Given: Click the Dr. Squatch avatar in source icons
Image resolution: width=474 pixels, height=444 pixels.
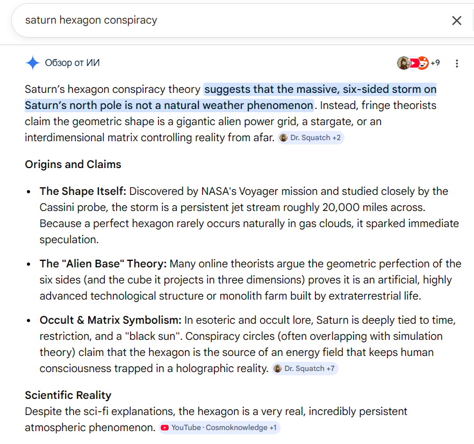Looking at the screenshot, I should pos(403,63).
